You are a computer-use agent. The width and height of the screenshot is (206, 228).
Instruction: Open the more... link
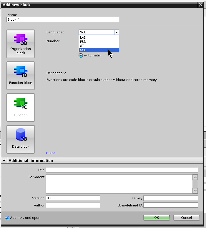tap(52, 153)
